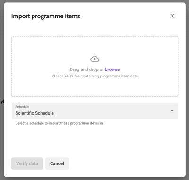This screenshot has height=180, width=189.
Task: Click the X icon beside the dialog title
Action: [172, 16]
